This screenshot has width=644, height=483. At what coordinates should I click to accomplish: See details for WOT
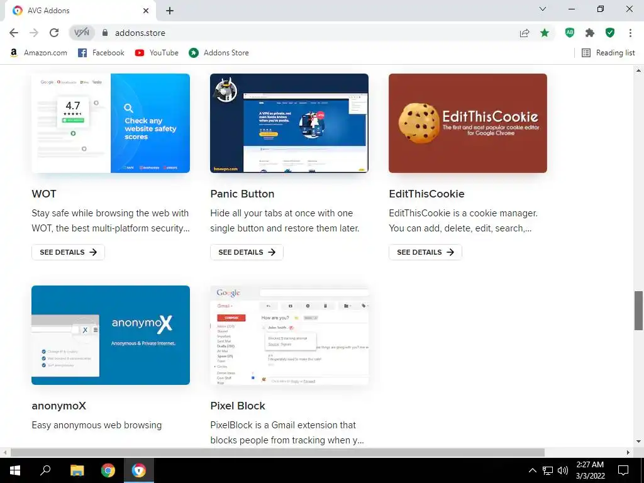point(68,252)
